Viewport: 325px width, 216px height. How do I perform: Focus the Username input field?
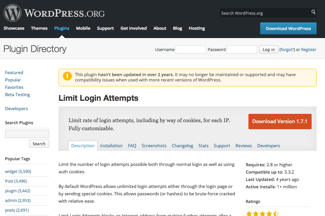(191, 49)
